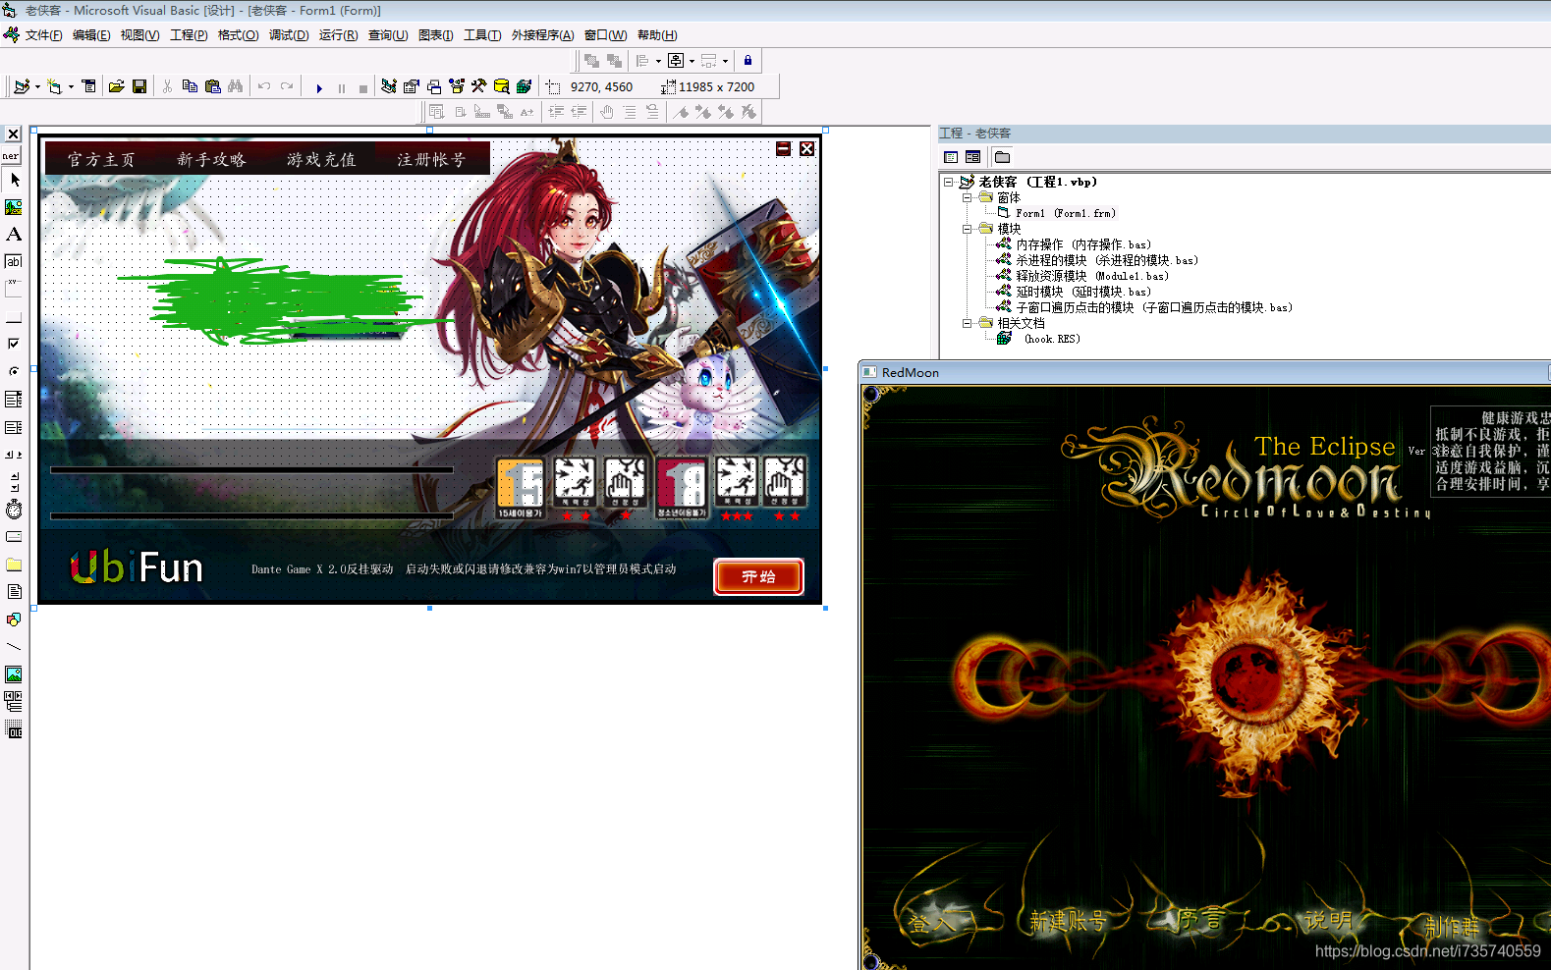The image size is (1551, 970).
Task: Copy selection using the toolbar Copy icon
Action: (190, 86)
